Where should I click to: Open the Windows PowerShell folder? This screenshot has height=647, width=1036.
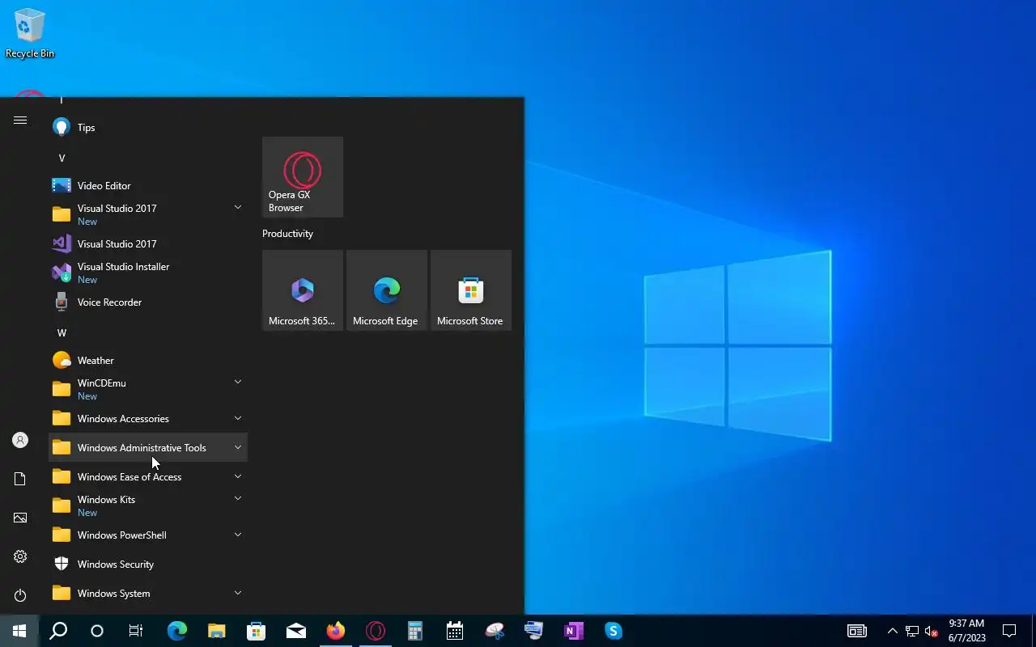148,535
